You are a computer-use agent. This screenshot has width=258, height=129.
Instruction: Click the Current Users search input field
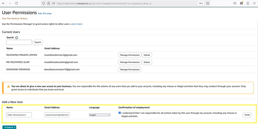[x=19, y=42]
